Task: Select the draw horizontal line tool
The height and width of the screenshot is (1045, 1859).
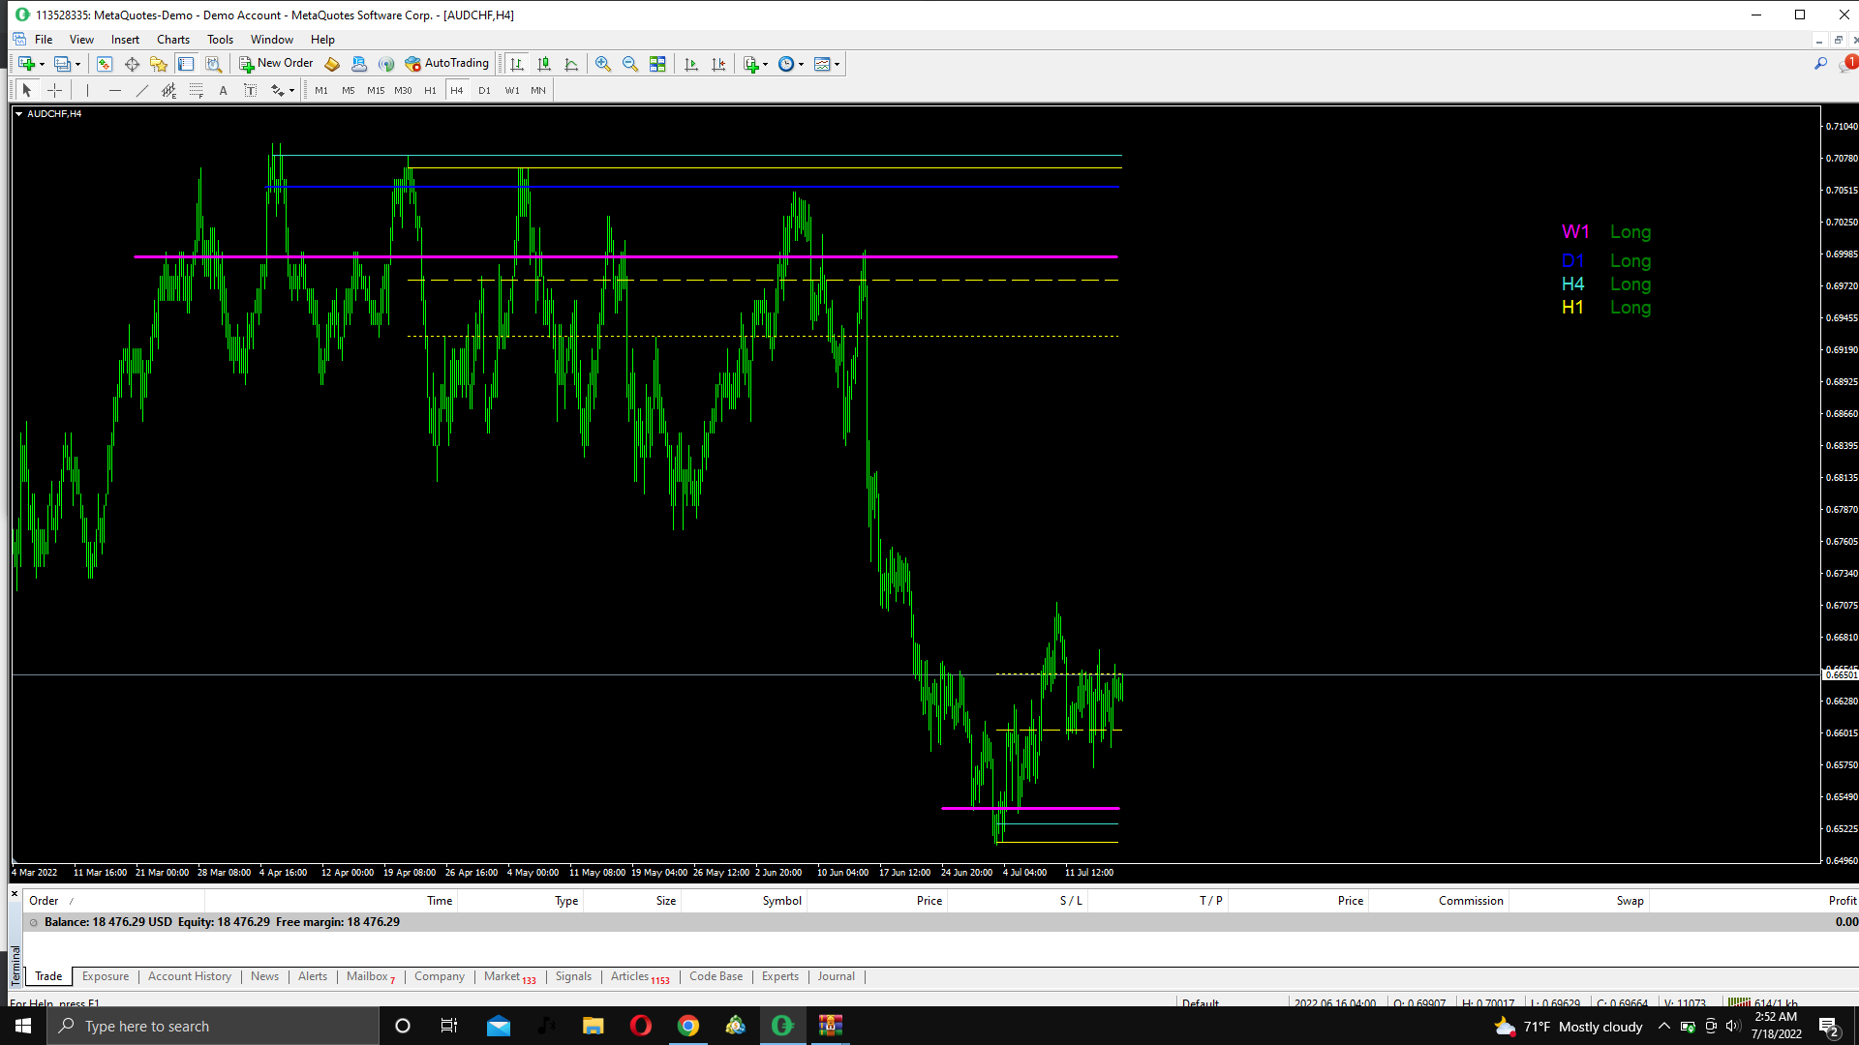Action: 115,90
